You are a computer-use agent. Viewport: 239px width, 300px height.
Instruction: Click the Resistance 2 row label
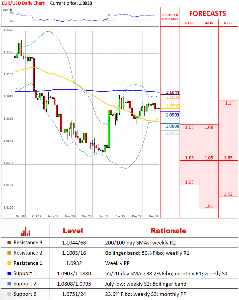(x=28, y=253)
